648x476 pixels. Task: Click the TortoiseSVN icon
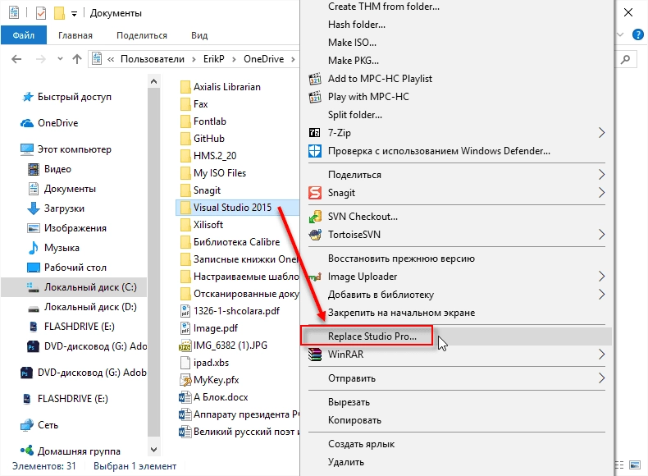(x=315, y=235)
